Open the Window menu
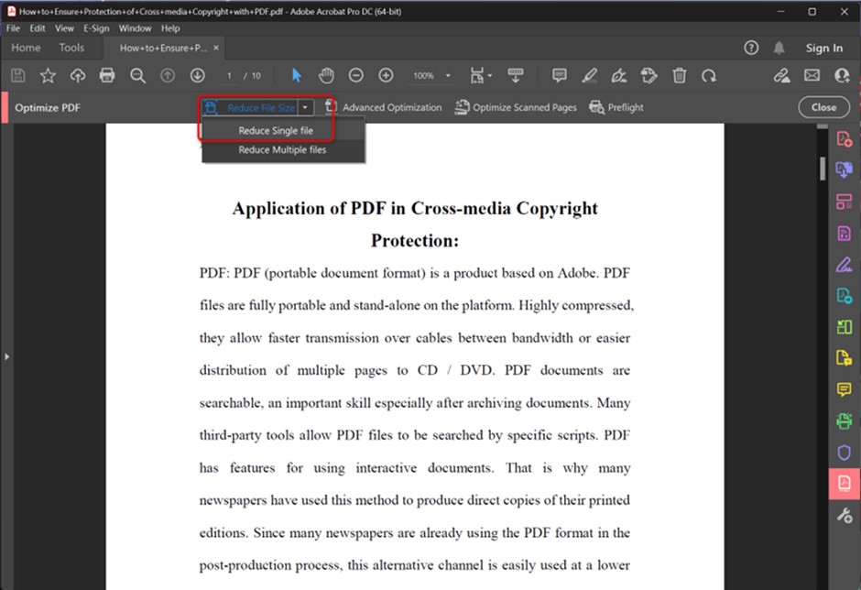The image size is (861, 590). (x=135, y=27)
